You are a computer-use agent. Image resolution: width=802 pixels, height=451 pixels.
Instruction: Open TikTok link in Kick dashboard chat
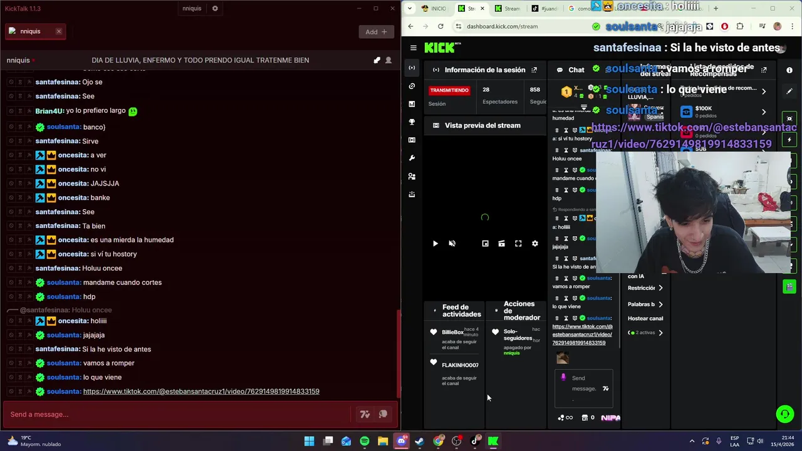coord(582,334)
